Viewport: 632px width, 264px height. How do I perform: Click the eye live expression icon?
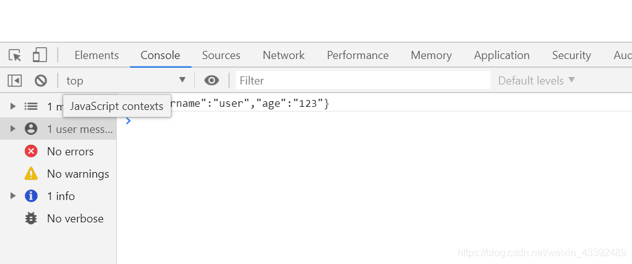(x=212, y=80)
